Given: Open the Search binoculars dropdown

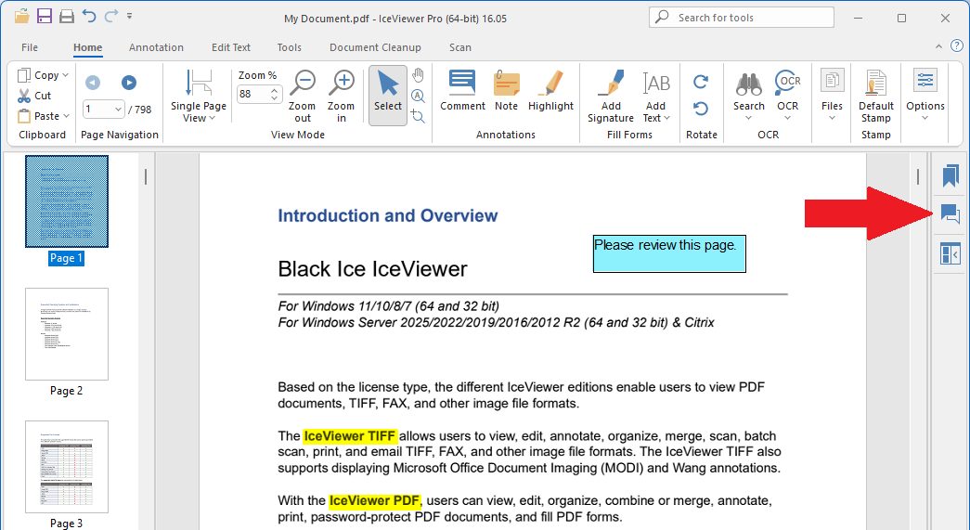Looking at the screenshot, I should coord(748,96).
